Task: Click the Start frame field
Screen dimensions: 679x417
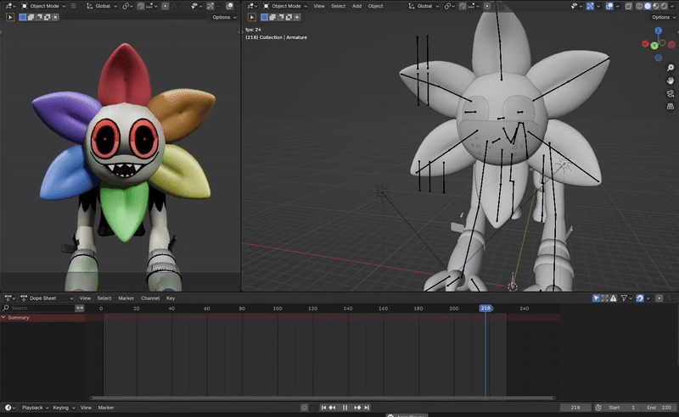Action: 623,408
